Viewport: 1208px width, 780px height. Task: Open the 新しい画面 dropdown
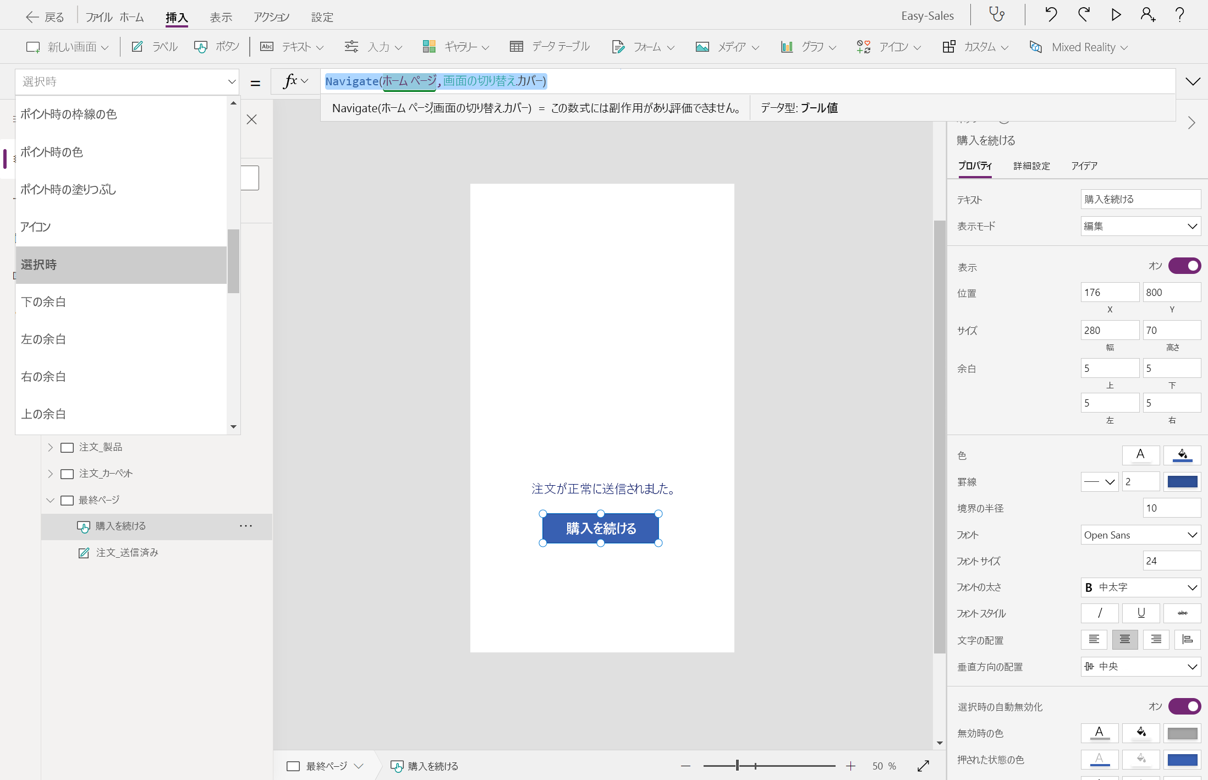[68, 47]
